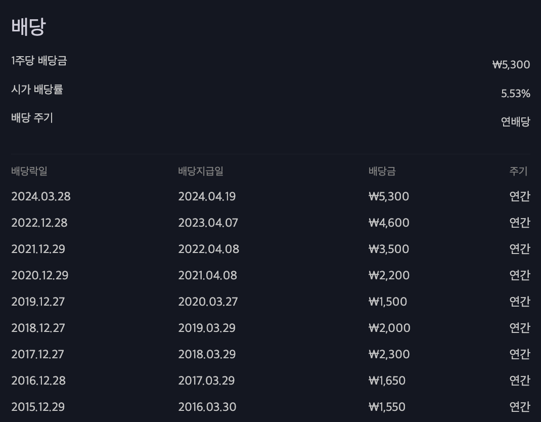Click 연간 in the 2018.12.27 row
This screenshot has height=422, width=541.
point(520,328)
